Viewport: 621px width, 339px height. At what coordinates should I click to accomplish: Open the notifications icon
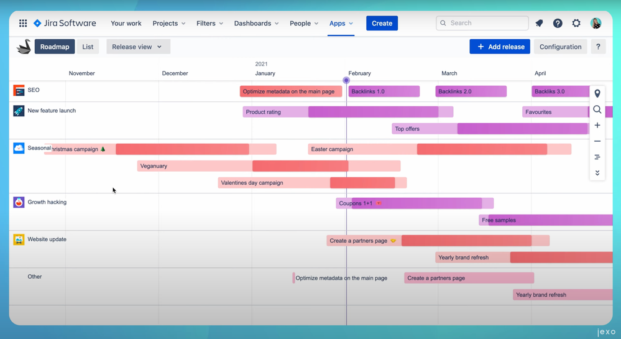(539, 24)
